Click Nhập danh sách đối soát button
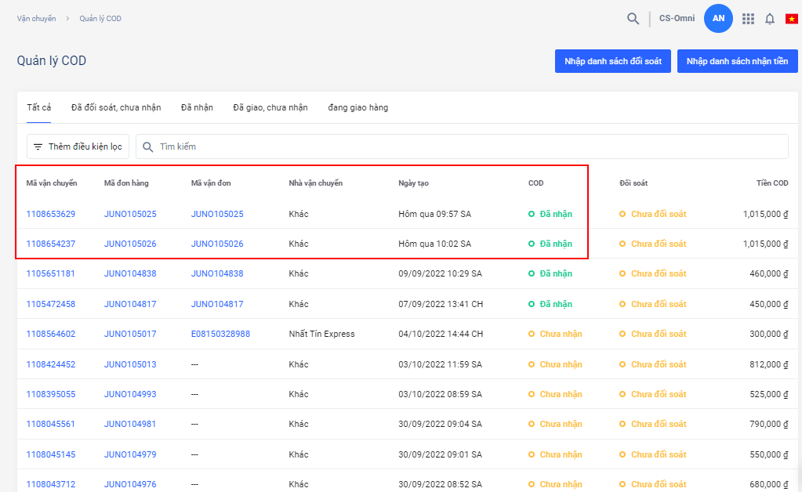Image resolution: width=802 pixels, height=492 pixels. pos(612,61)
